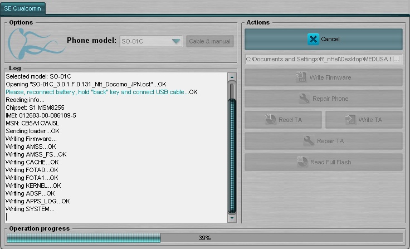This screenshot has width=410, height=249.
Task: Click the 'Phone model:' label
Action: (91, 41)
